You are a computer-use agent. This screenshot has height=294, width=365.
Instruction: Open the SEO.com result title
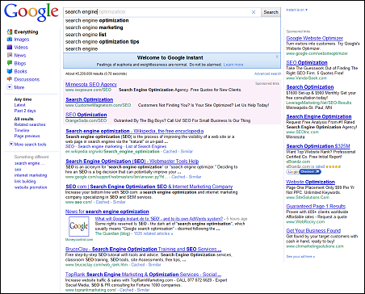point(149,187)
